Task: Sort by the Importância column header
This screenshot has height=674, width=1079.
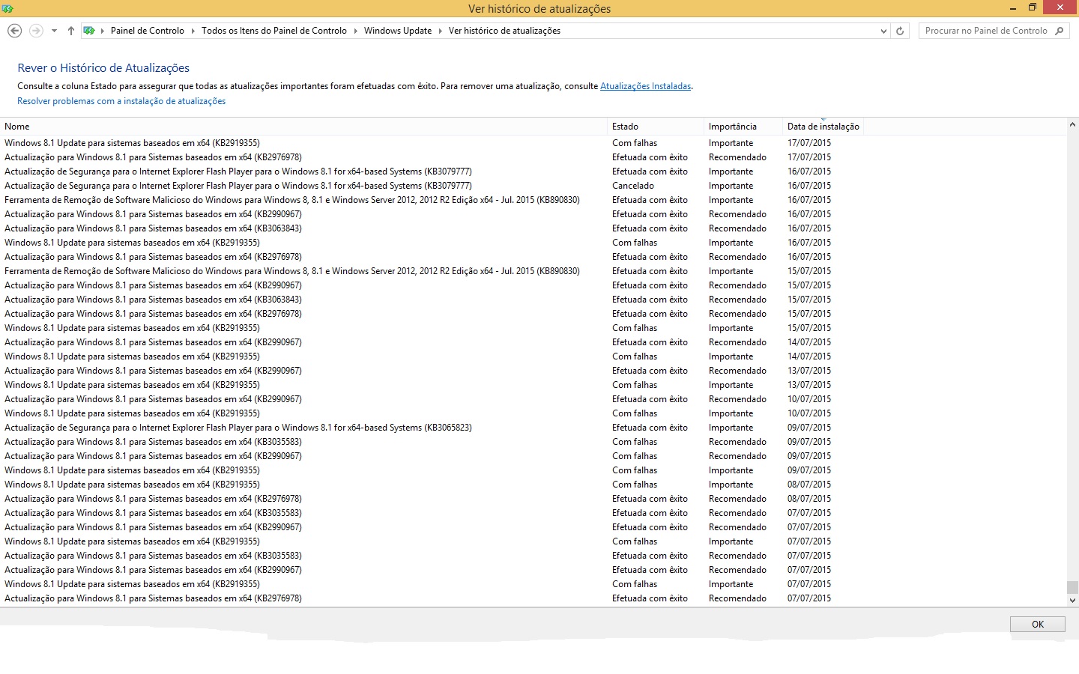Action: coord(743,127)
